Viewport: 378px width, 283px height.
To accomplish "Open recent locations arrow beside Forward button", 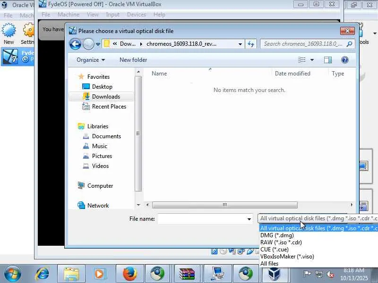I will [98, 44].
